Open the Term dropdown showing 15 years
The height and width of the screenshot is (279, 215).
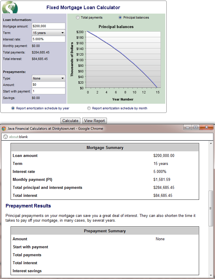49,33
